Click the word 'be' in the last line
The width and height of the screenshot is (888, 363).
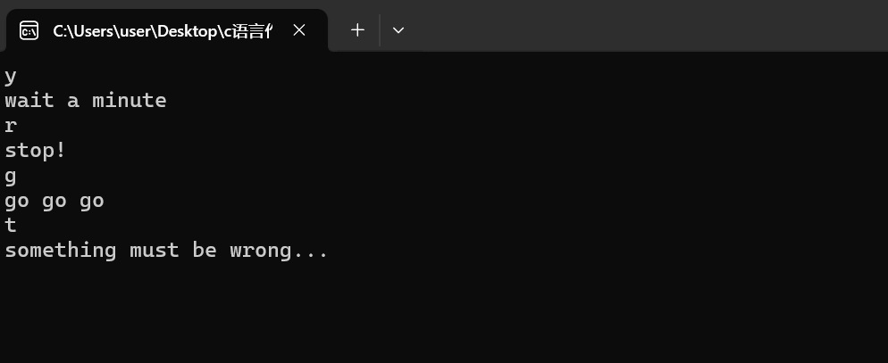205,251
